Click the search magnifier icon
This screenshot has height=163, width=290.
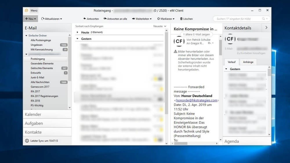(x=264, y=19)
